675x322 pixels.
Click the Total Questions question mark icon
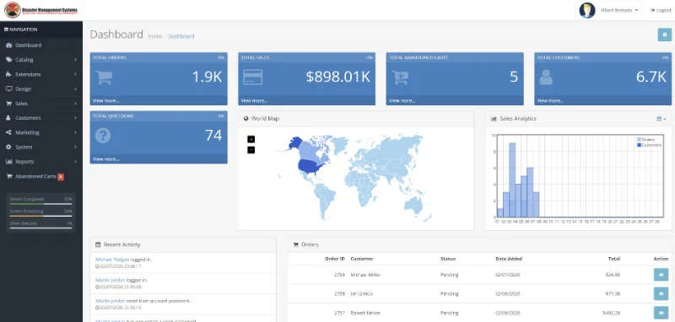[x=103, y=136]
